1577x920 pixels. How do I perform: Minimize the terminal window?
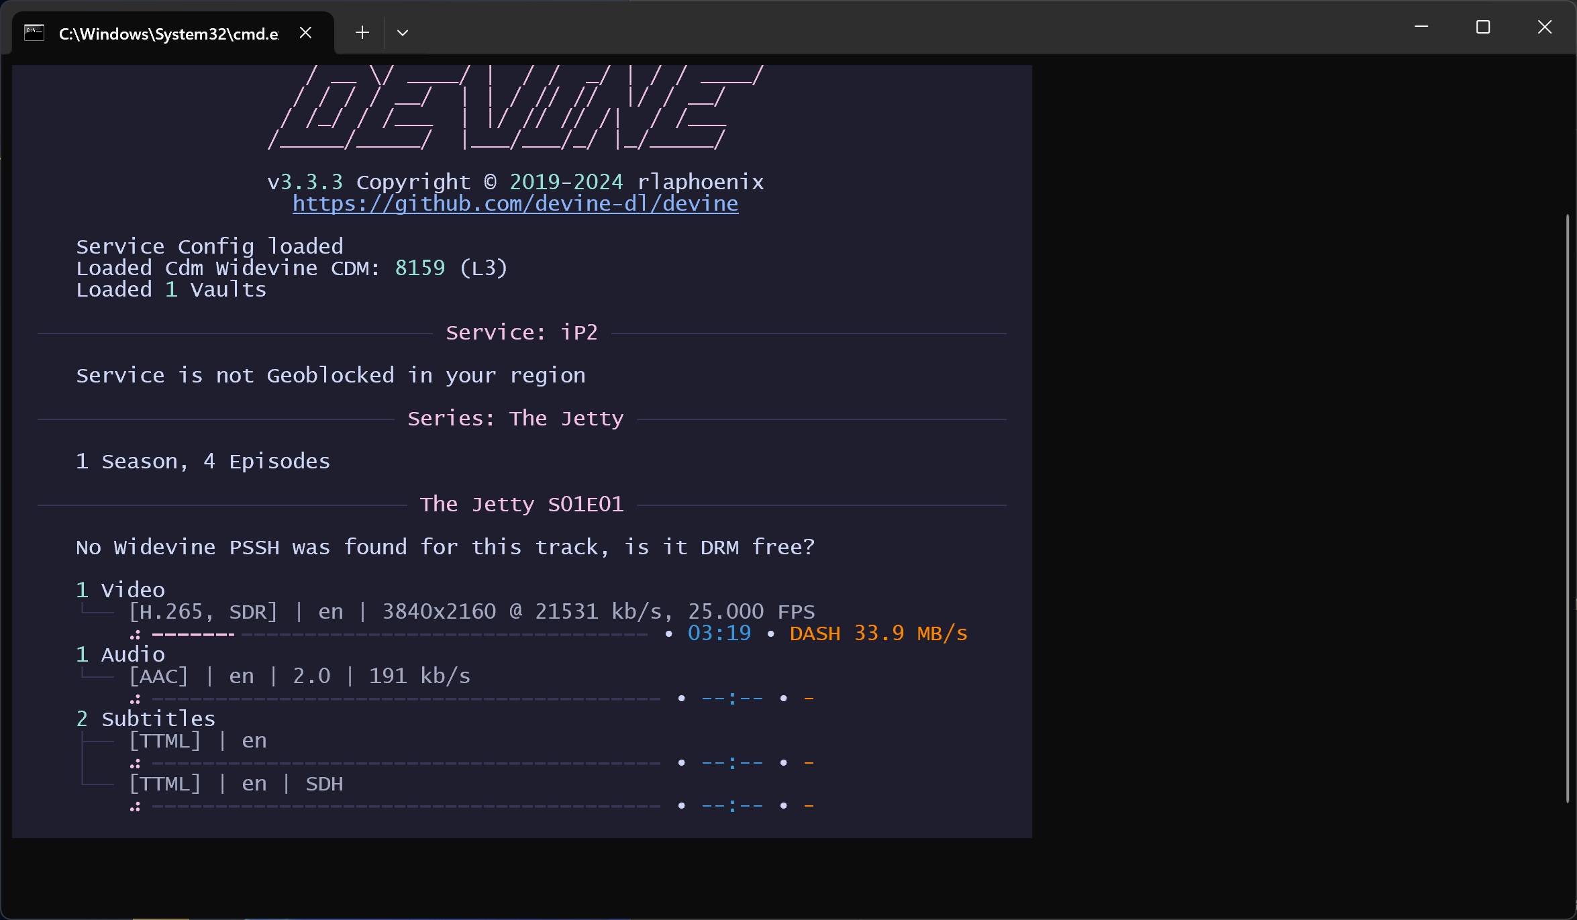[x=1421, y=27]
